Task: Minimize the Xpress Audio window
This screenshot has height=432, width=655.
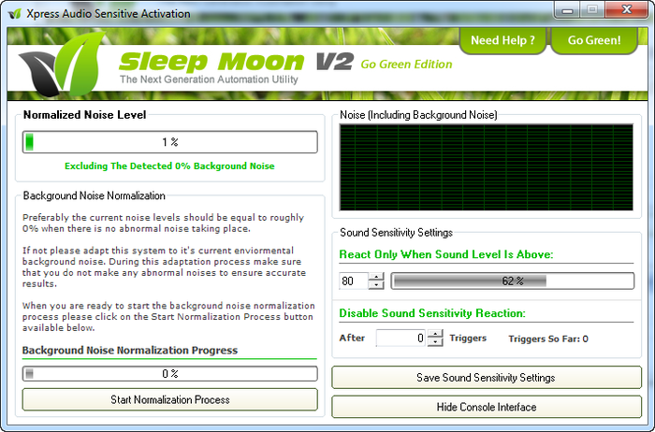Action: coord(567,10)
